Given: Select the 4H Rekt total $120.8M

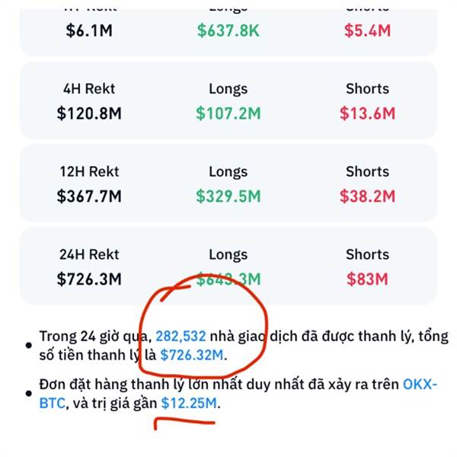Looking at the screenshot, I should pos(89,113).
